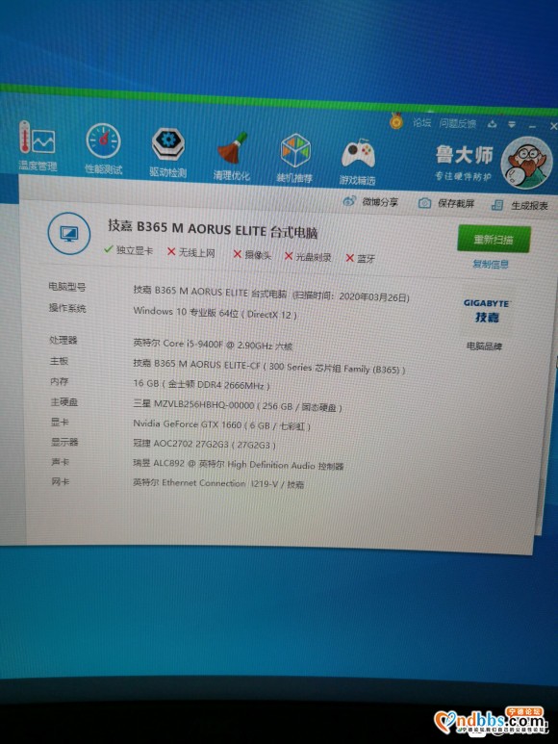The image size is (558, 744).
Task: Minimize the 鲁大师 window
Action: click(532, 126)
